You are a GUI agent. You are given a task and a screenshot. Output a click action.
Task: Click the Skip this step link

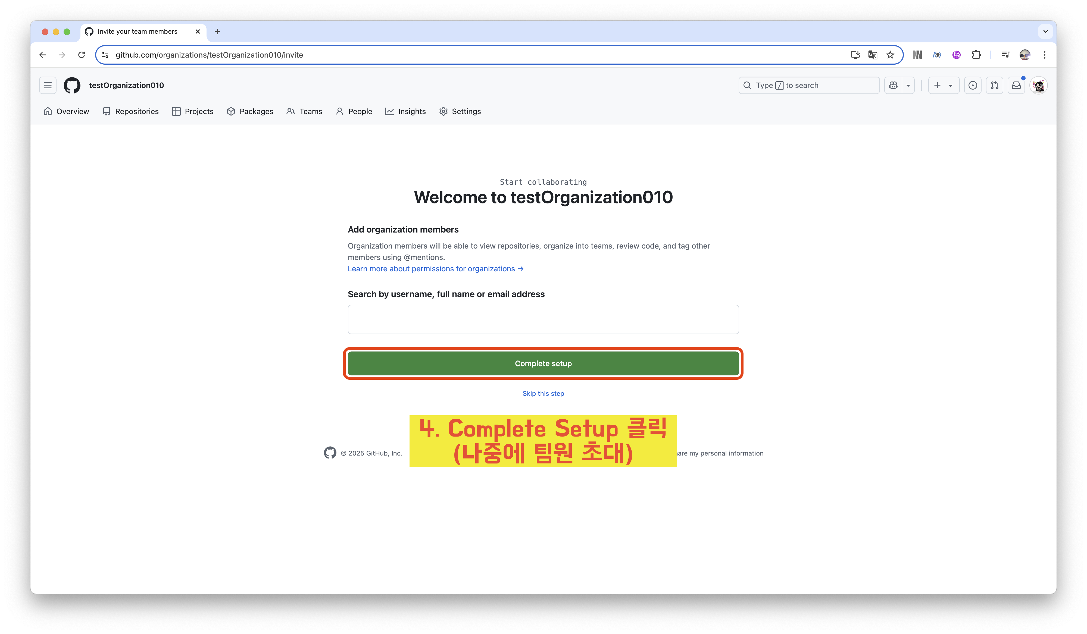coord(543,393)
